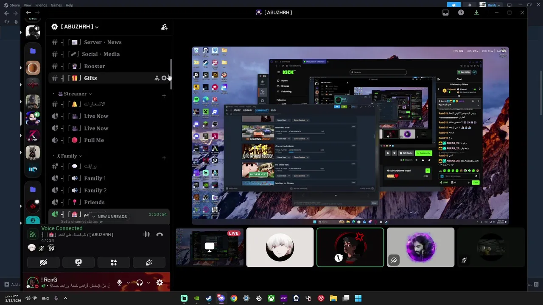Click the create invite icon on Gifts channel
This screenshot has height=305, width=543.
(157, 78)
